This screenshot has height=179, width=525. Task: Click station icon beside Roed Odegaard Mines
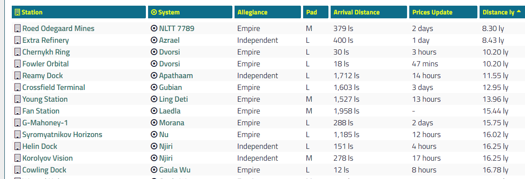point(17,28)
